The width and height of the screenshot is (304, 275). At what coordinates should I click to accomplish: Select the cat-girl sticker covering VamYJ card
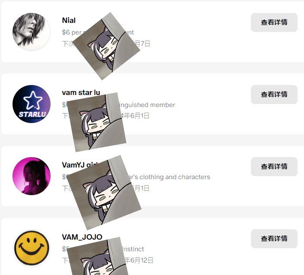pyautogui.click(x=104, y=193)
